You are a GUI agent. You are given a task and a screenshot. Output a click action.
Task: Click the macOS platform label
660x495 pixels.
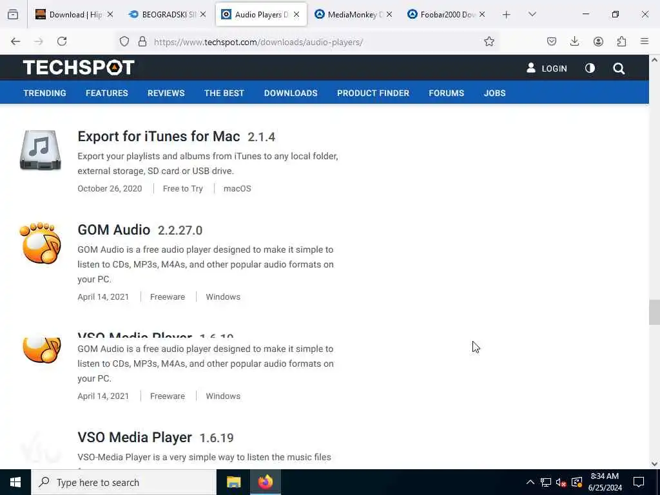pyautogui.click(x=237, y=189)
